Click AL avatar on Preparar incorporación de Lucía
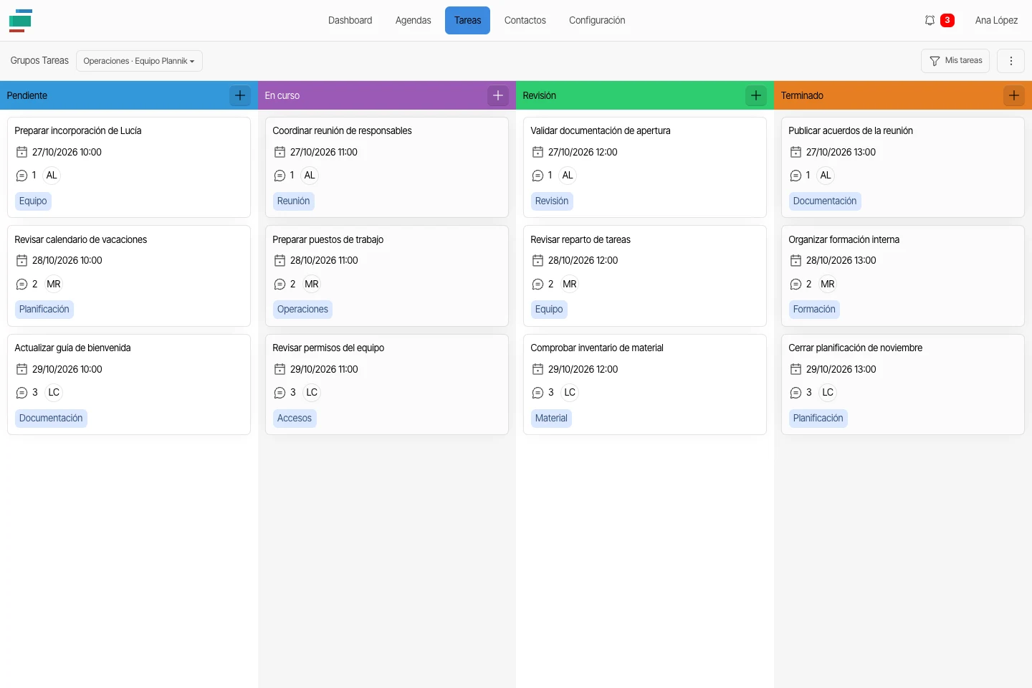This screenshot has width=1032, height=688. [52, 176]
